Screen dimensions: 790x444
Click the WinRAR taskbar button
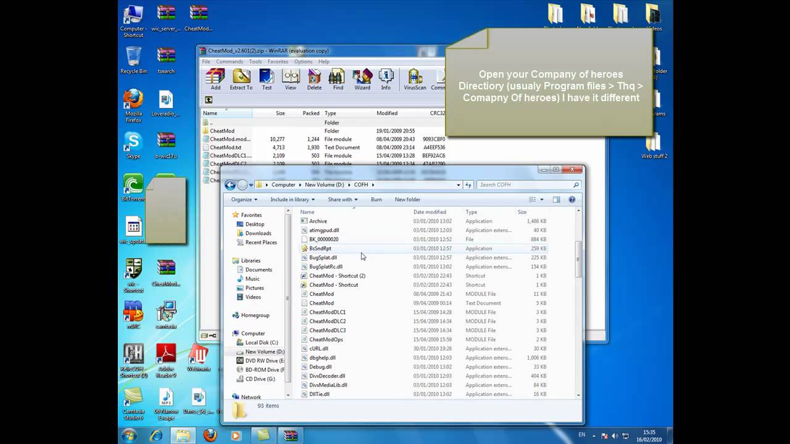pos(289,435)
